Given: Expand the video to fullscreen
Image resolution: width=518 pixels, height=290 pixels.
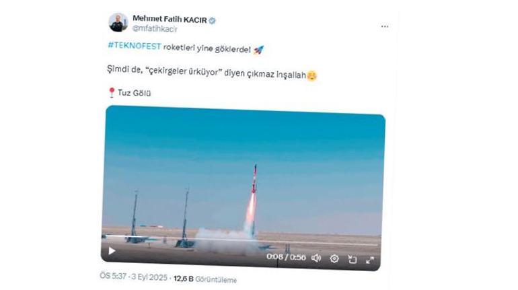Looking at the screenshot, I should (x=369, y=260).
